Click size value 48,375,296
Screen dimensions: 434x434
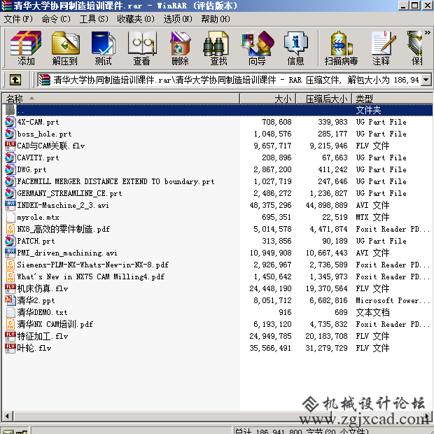point(270,205)
